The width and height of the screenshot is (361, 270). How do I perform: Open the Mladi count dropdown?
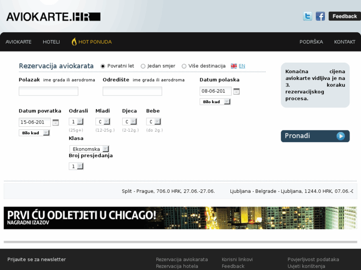[x=103, y=121]
